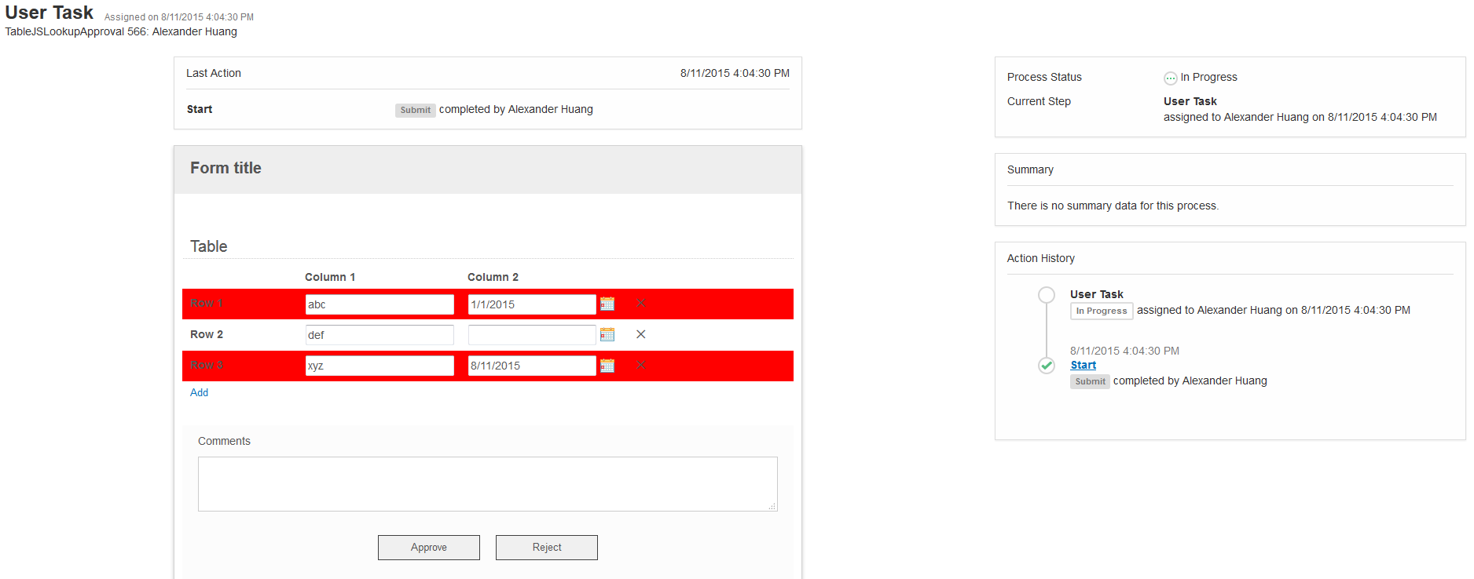The height and width of the screenshot is (579, 1474).
Task: Click the Row 1 label in the red row
Action: point(207,303)
